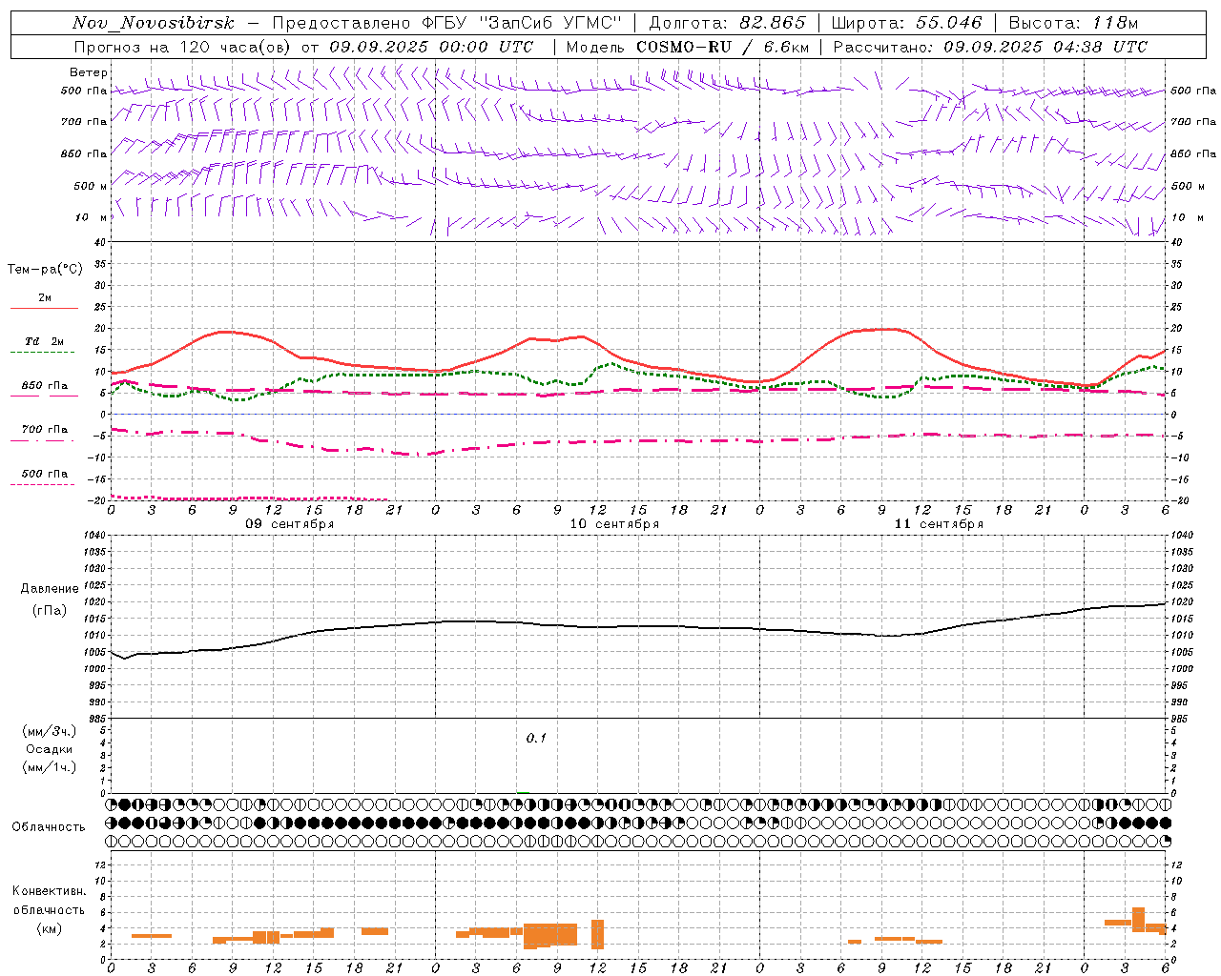Click the 700 гПа dash-dot legend entry
The image size is (1221, 976).
[44, 430]
